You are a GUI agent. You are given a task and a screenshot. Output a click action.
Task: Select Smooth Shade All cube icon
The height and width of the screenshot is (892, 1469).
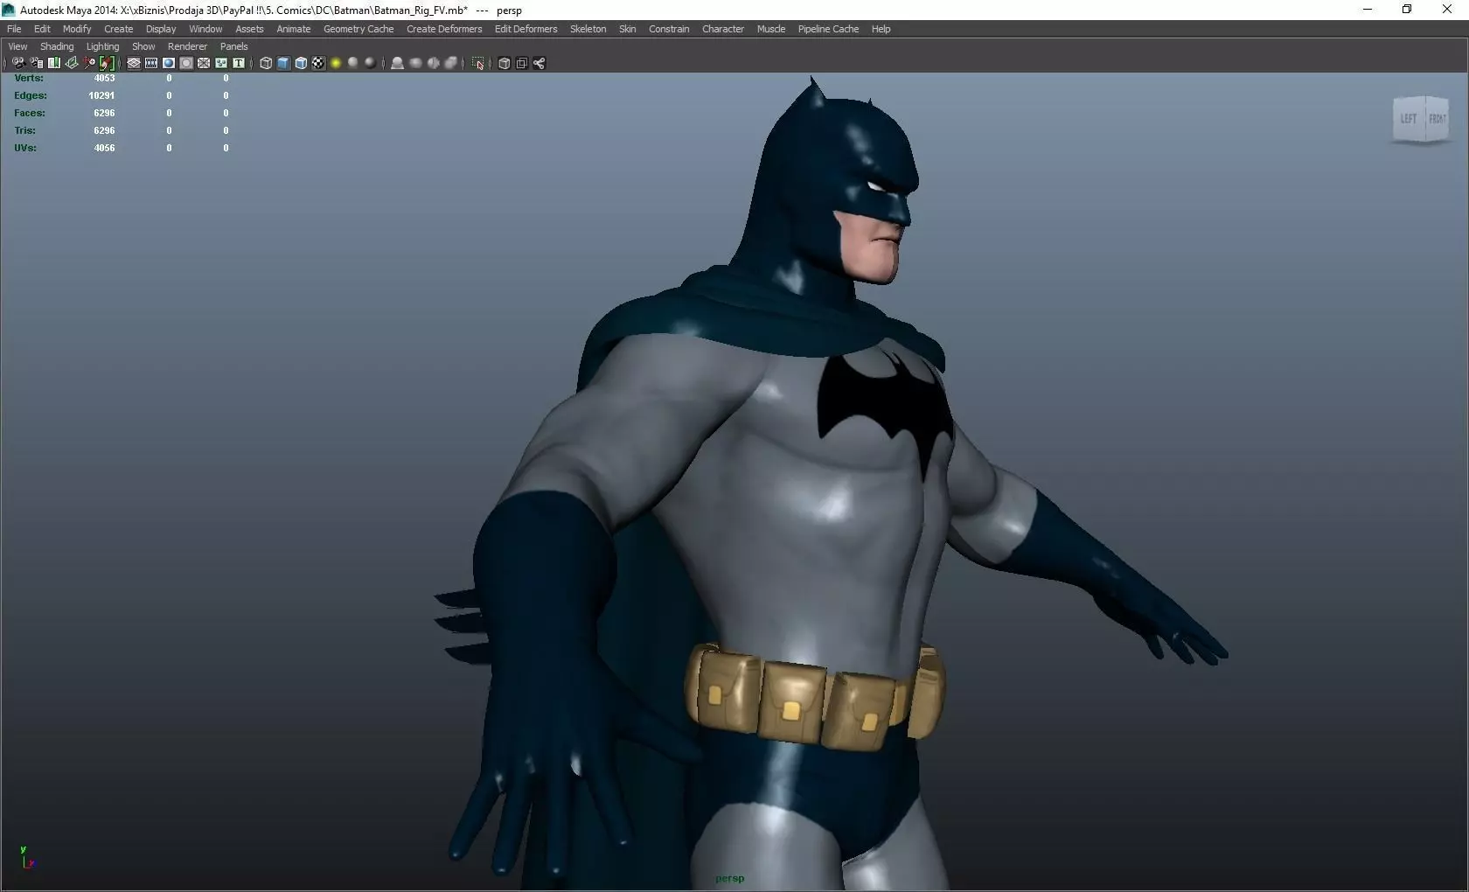click(x=283, y=63)
